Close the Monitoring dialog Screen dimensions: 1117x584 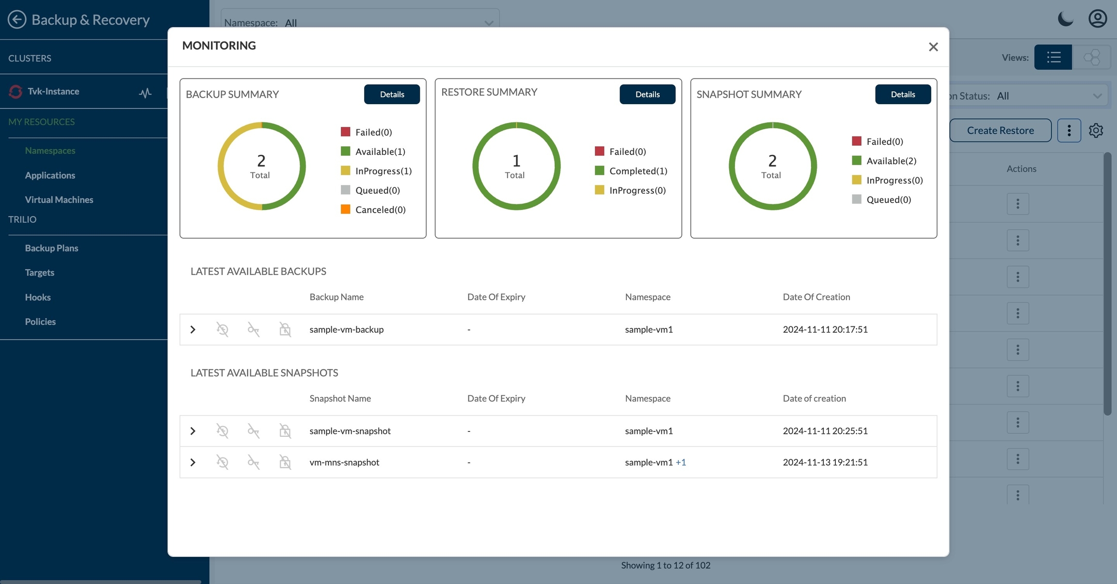tap(933, 47)
